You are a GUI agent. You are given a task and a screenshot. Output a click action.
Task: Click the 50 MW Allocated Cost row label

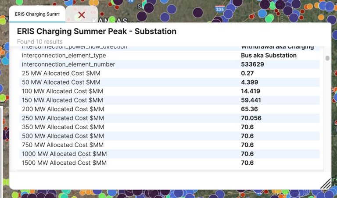61,82
